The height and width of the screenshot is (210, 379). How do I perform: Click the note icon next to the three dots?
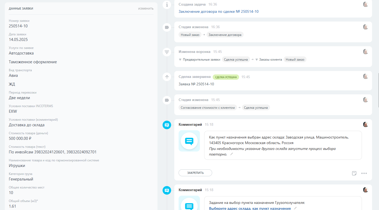[354, 173]
